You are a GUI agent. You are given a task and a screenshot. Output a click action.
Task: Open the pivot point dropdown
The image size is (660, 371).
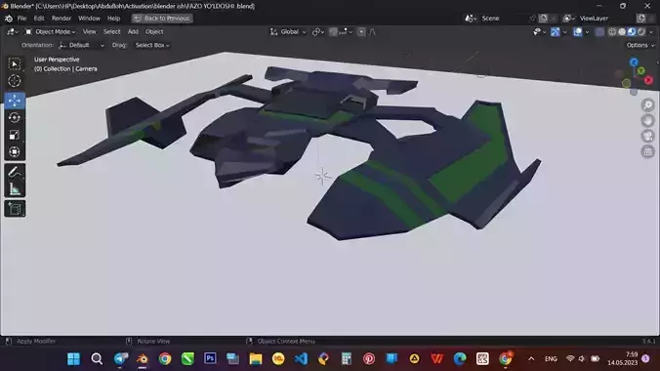tap(318, 31)
